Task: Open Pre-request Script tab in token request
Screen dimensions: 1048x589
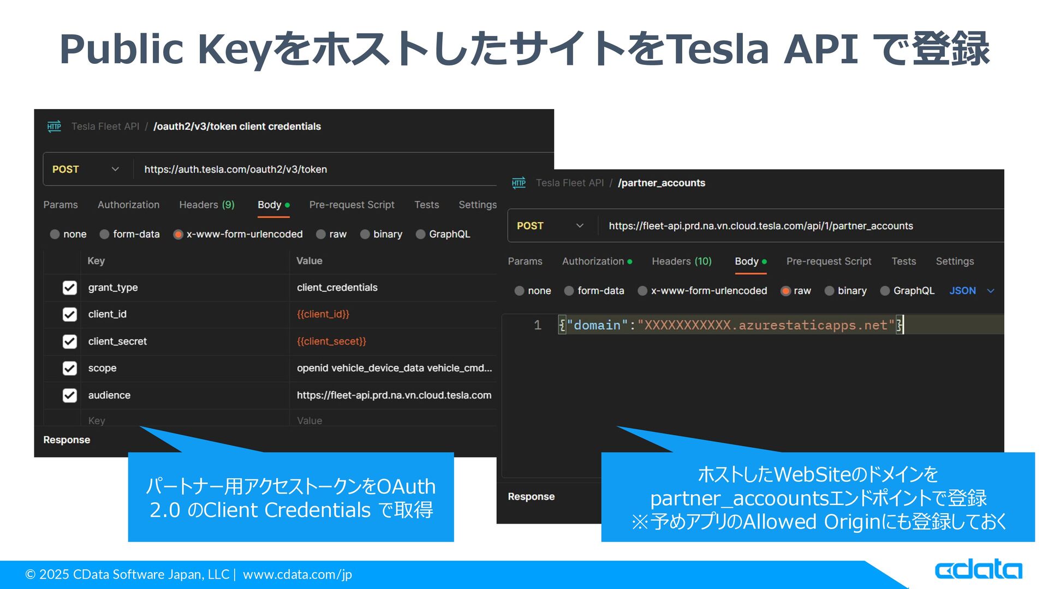Action: (352, 205)
